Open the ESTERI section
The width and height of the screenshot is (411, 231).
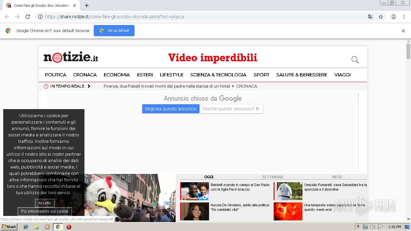[145, 75]
